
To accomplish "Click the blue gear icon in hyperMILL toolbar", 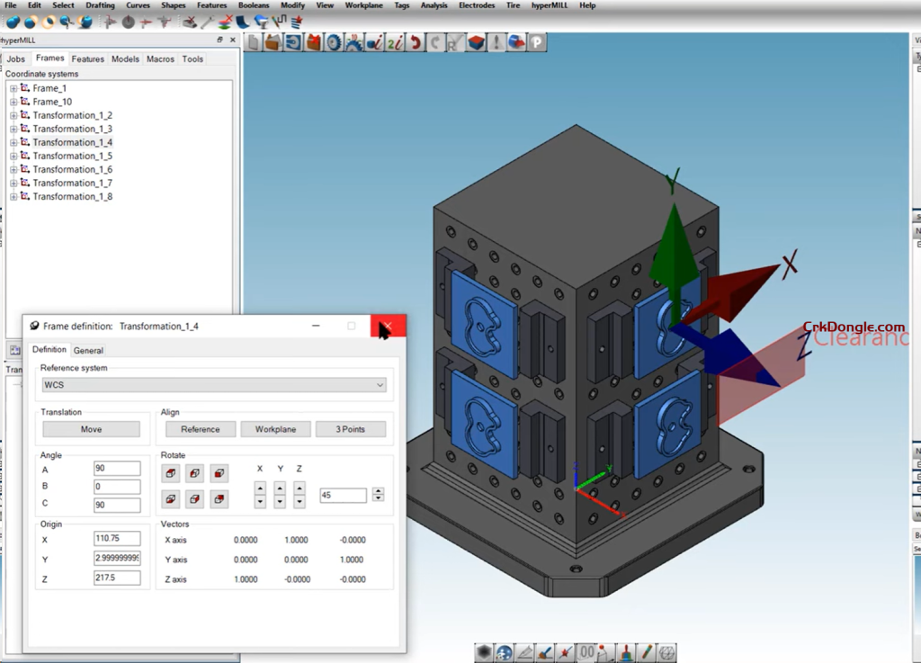I will coord(333,41).
